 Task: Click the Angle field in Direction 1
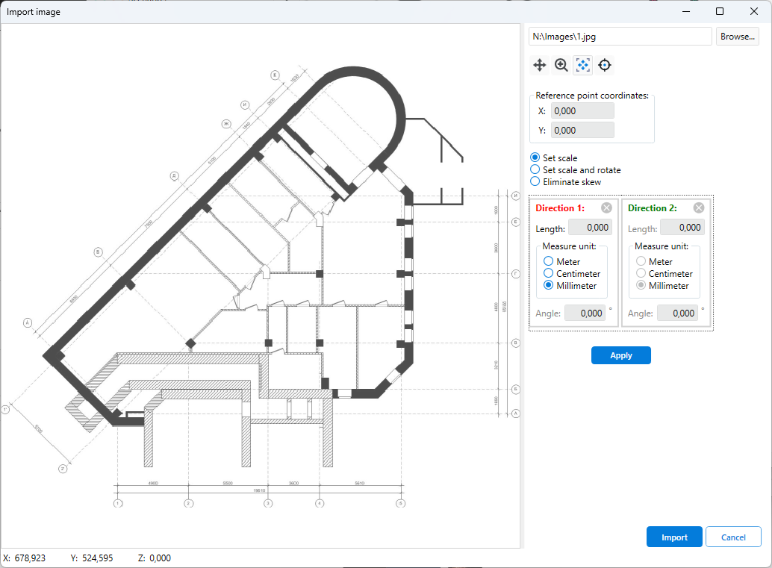click(586, 313)
